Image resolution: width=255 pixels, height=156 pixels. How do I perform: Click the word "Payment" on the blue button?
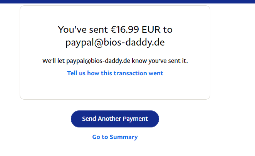[x=135, y=119]
